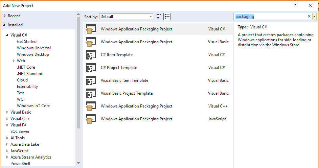Viewport: 319px width, 168px height.
Task: Click the Visual Basic Item Template icon
Action: click(x=91, y=80)
